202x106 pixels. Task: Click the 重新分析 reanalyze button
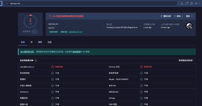pos(166,16)
